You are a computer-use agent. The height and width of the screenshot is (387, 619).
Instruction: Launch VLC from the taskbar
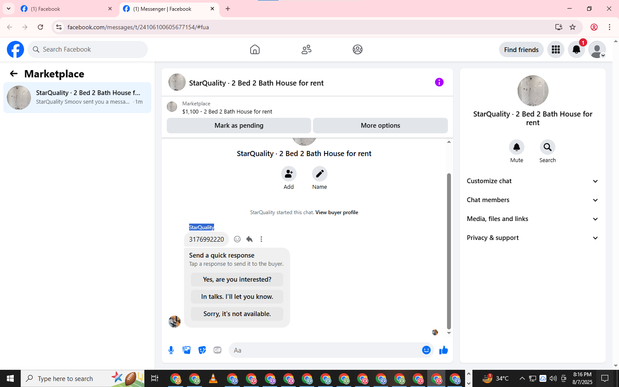pos(213,378)
